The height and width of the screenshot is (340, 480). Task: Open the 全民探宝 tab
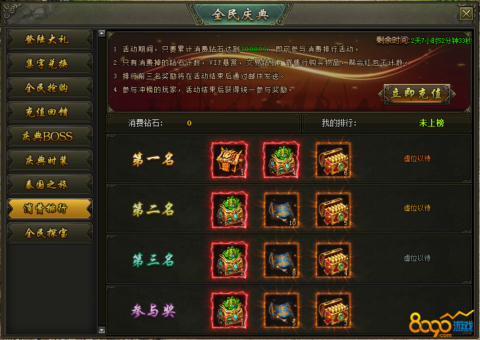[x=50, y=233]
